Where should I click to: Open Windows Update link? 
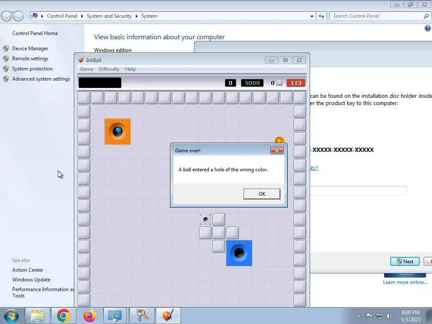tap(31, 280)
